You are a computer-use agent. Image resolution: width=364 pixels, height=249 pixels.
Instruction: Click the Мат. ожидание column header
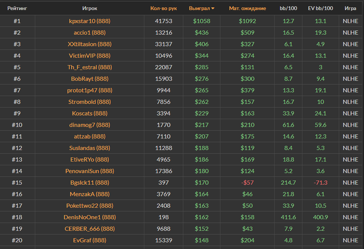click(x=247, y=9)
